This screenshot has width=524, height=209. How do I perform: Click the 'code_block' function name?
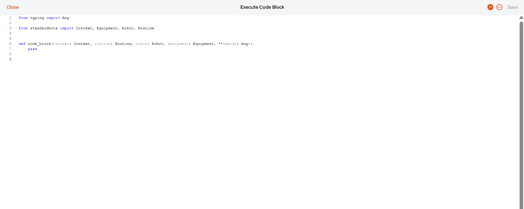(x=39, y=44)
